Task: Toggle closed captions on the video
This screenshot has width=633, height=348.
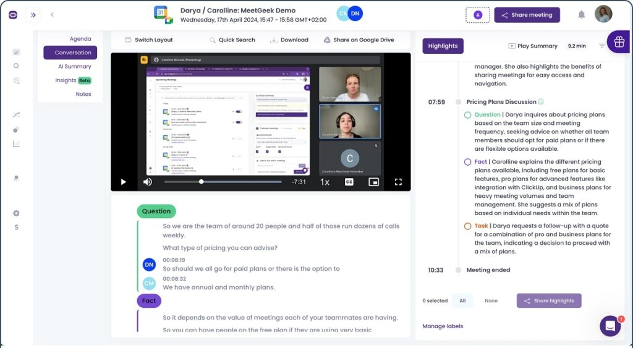Action: tap(349, 182)
